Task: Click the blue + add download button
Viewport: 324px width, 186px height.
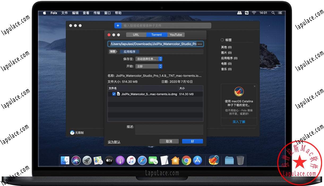Action: click(x=118, y=26)
